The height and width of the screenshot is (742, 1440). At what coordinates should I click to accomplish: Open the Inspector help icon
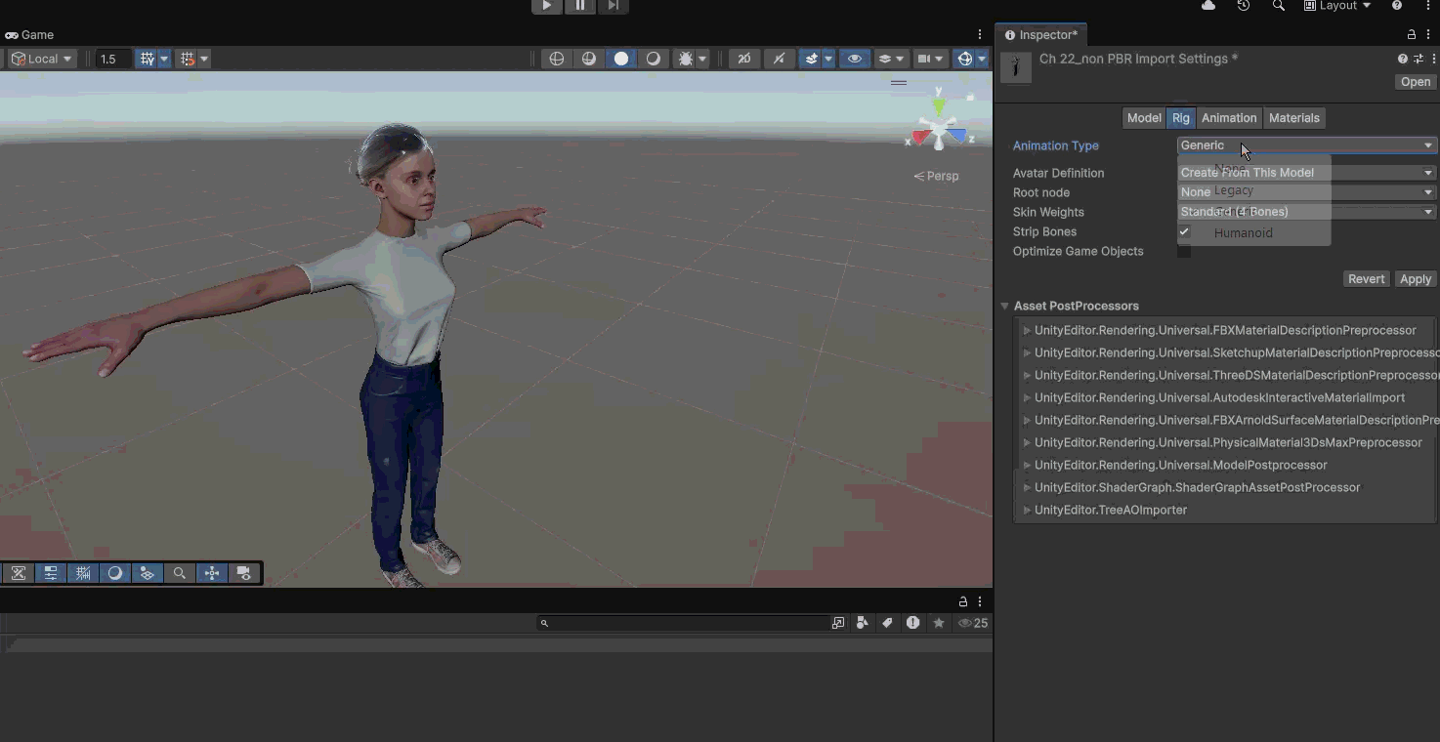pyautogui.click(x=1403, y=59)
